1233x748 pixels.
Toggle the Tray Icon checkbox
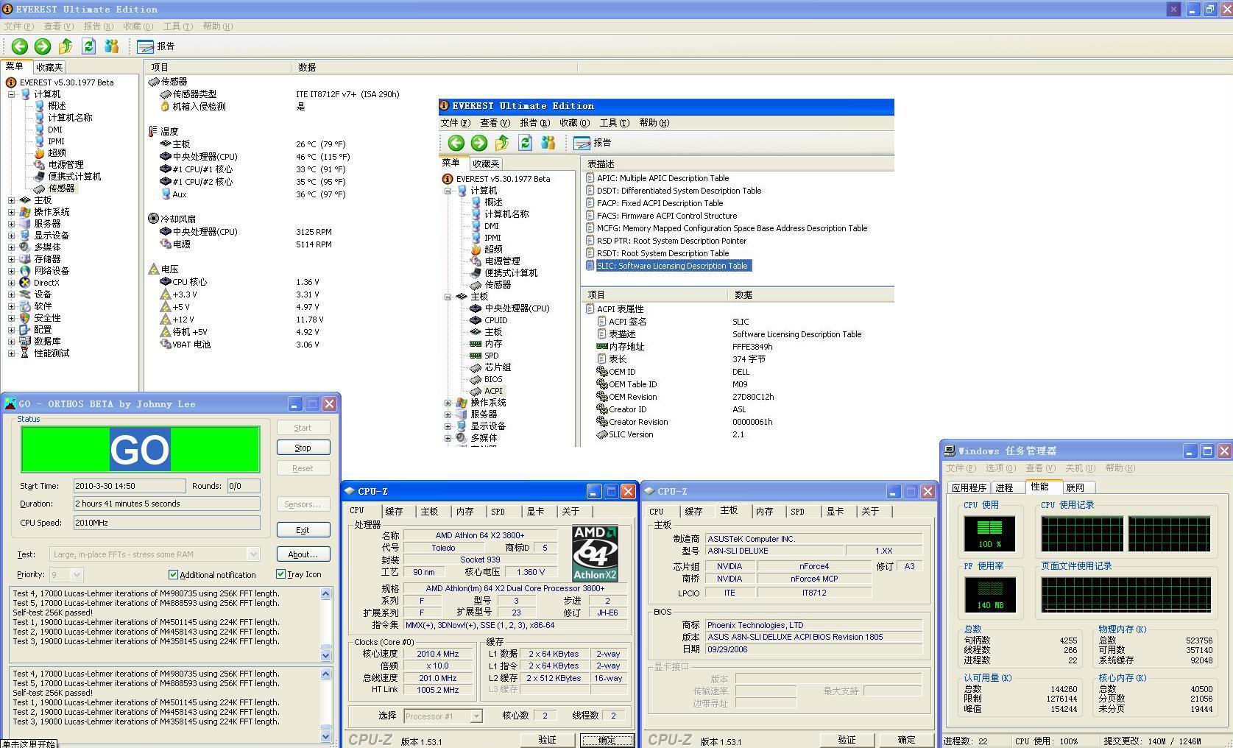click(x=281, y=574)
